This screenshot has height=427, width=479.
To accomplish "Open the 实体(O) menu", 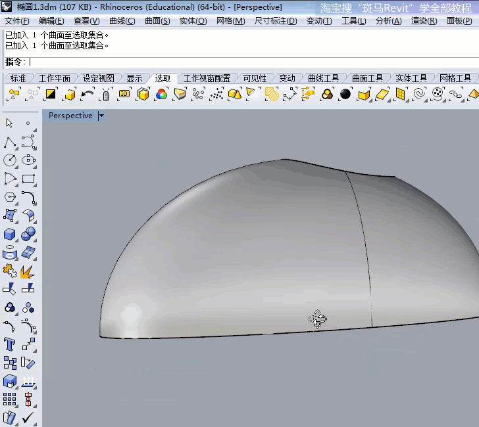I will [193, 21].
